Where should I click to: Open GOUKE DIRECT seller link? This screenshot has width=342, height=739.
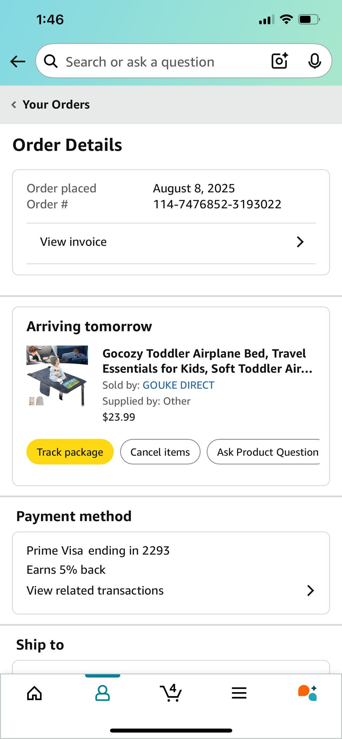(x=178, y=385)
